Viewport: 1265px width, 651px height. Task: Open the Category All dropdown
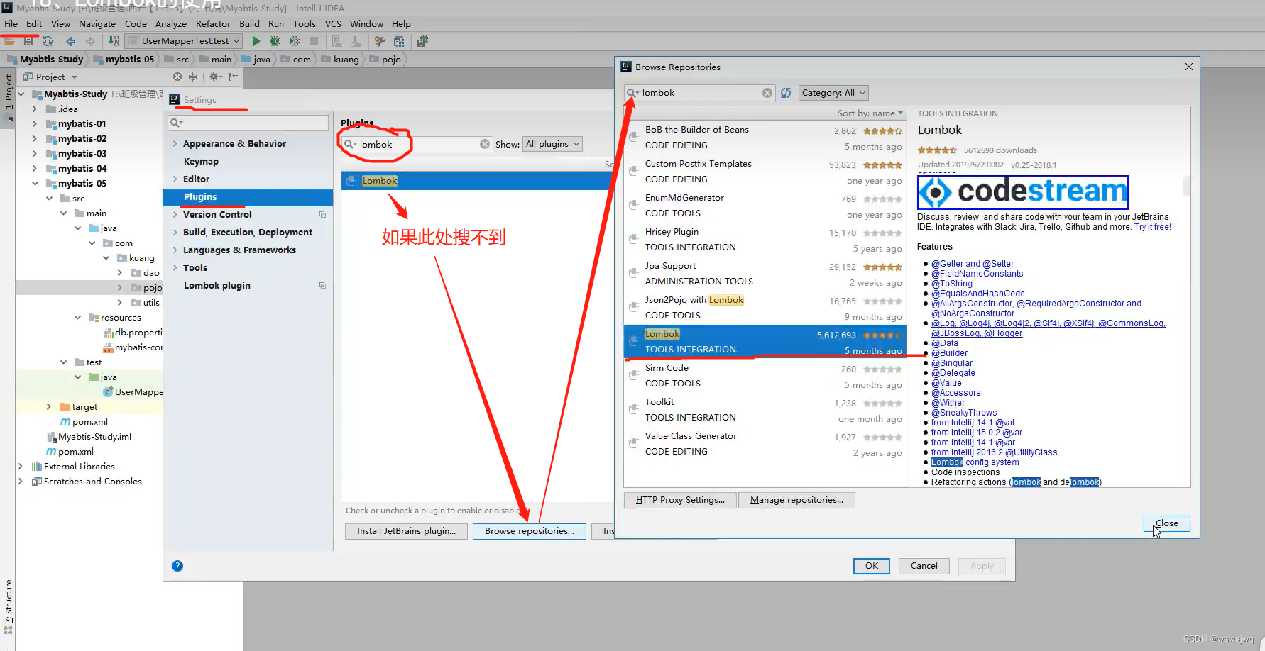point(833,92)
